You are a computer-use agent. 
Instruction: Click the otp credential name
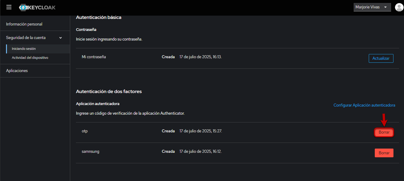(85, 131)
